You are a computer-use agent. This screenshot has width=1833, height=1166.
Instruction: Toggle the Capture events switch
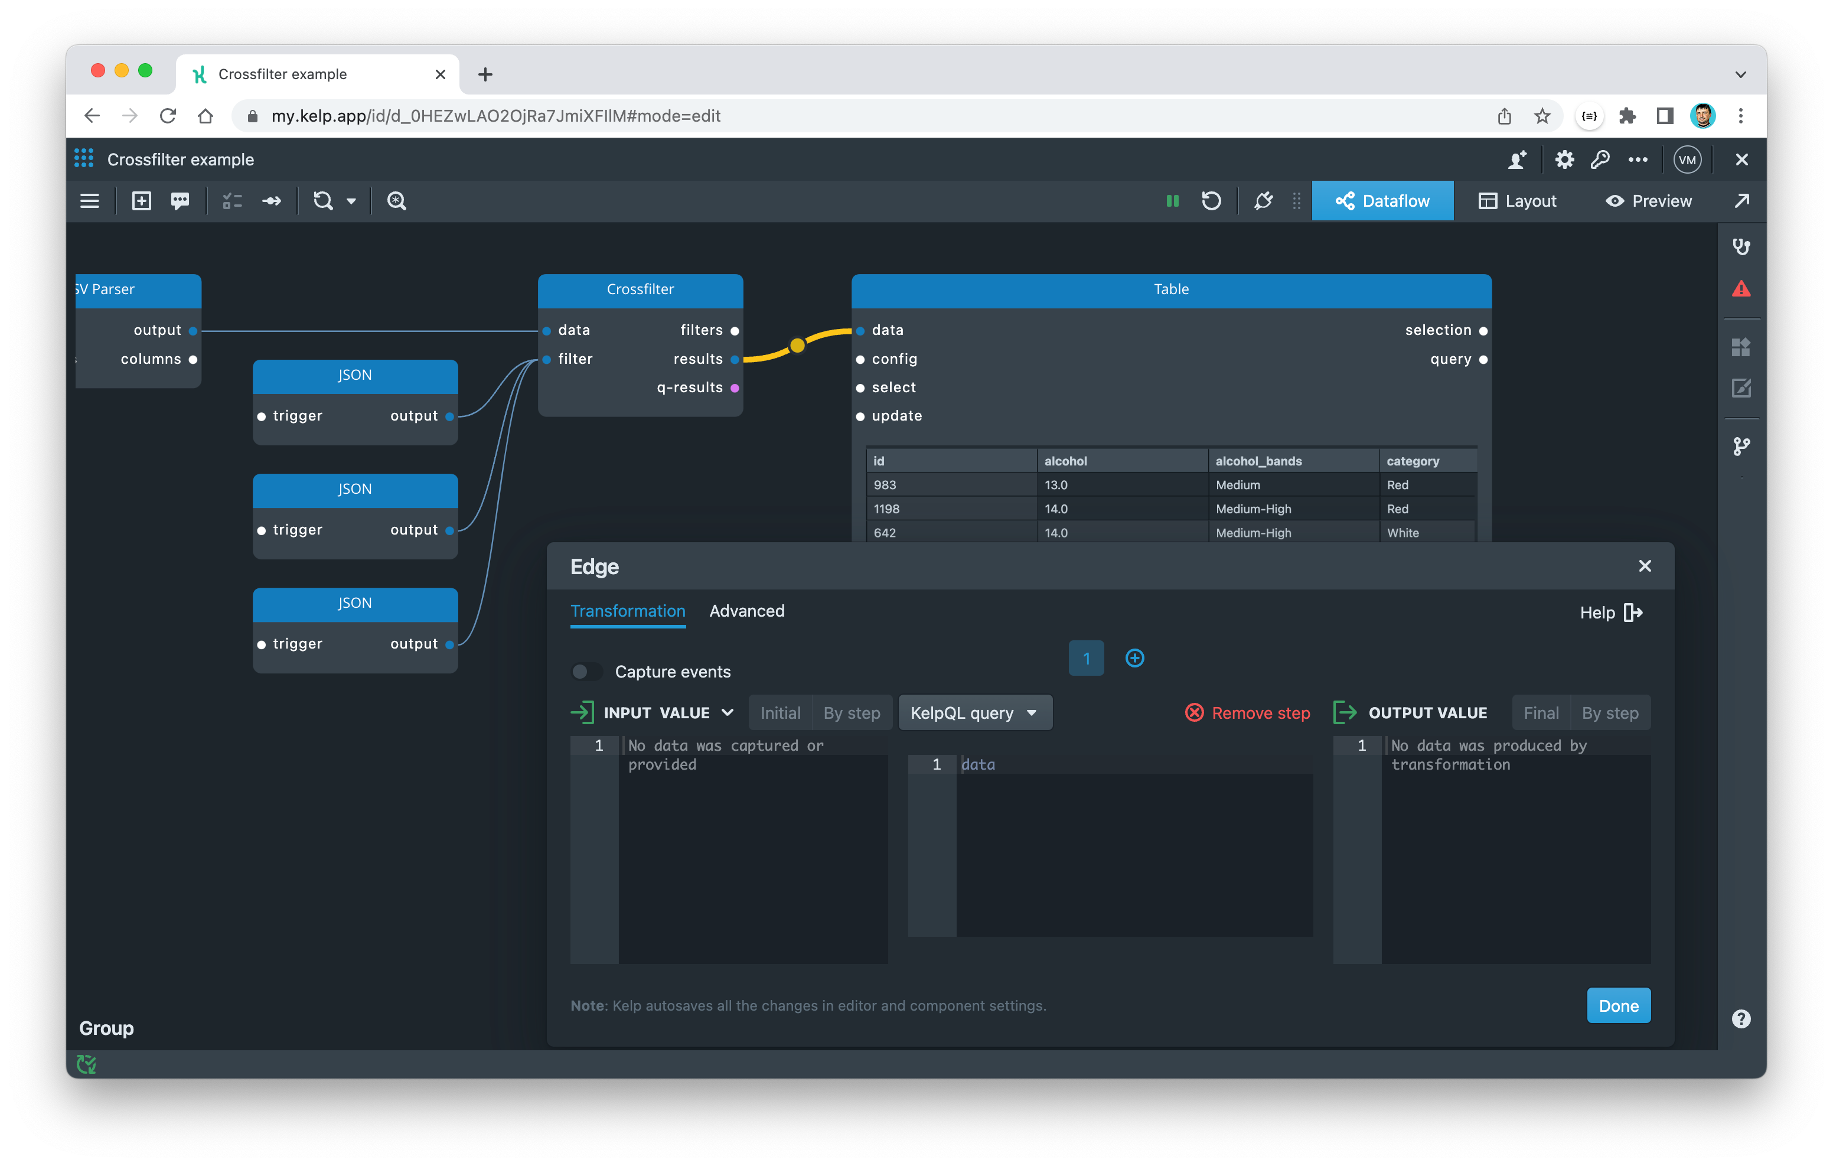586,672
